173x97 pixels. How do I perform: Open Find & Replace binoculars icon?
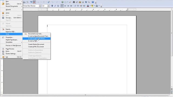pyautogui.click(x=74, y=2)
